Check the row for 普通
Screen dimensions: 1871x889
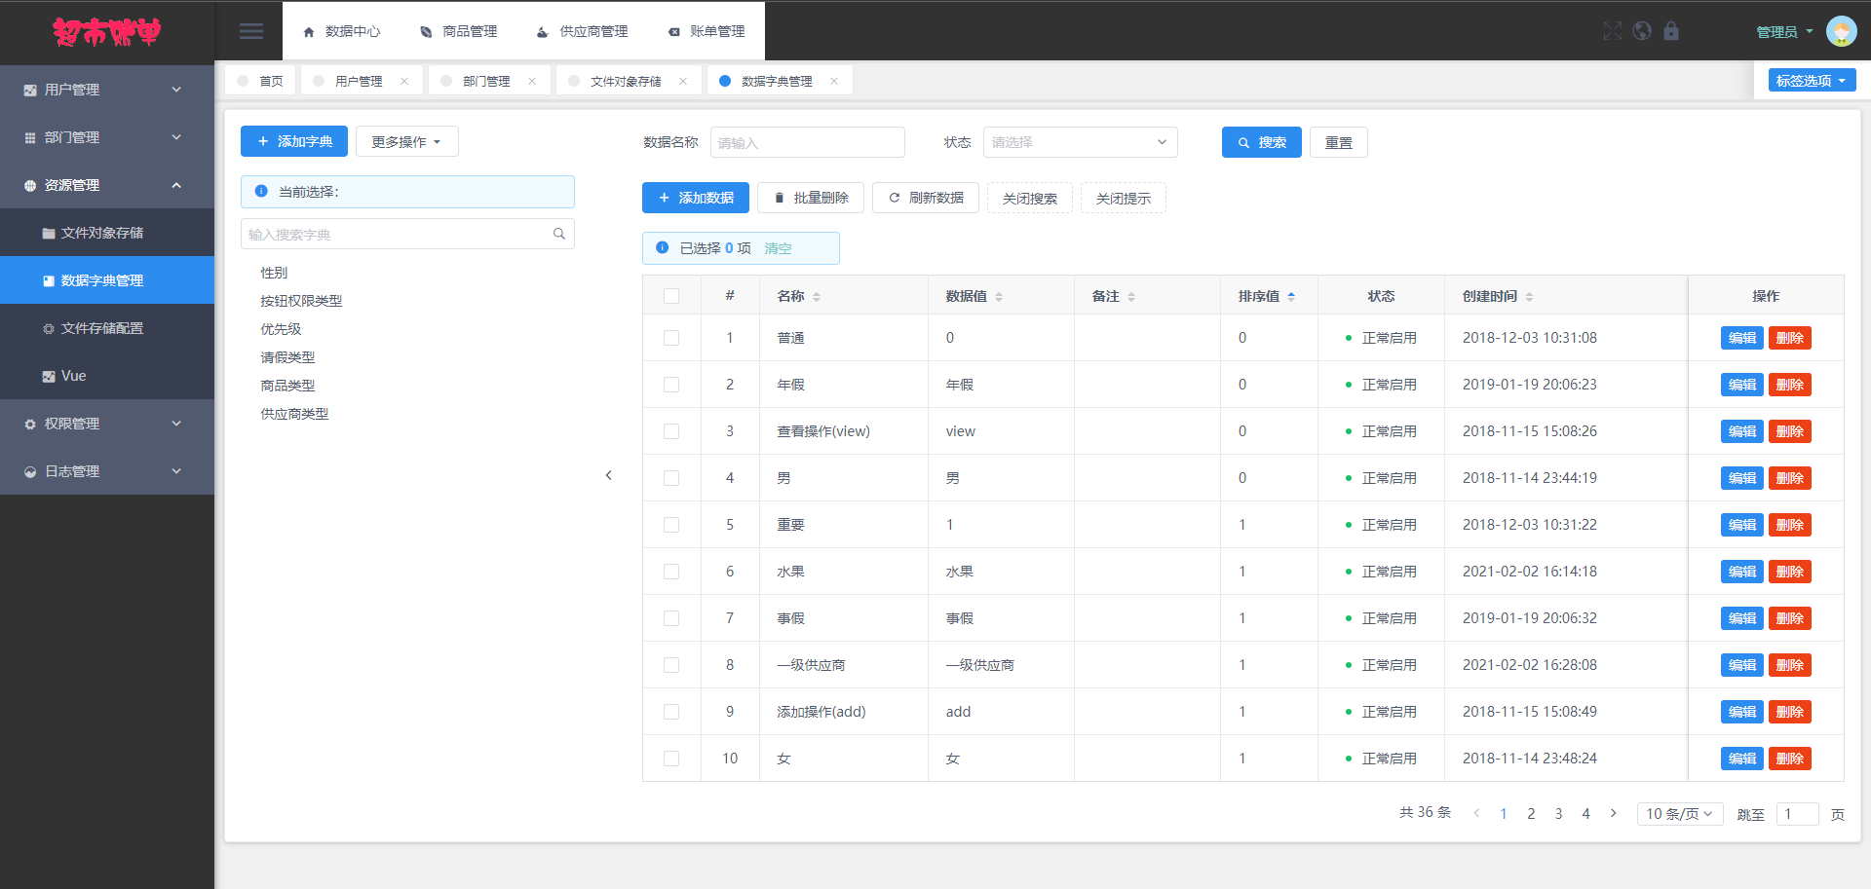click(671, 338)
